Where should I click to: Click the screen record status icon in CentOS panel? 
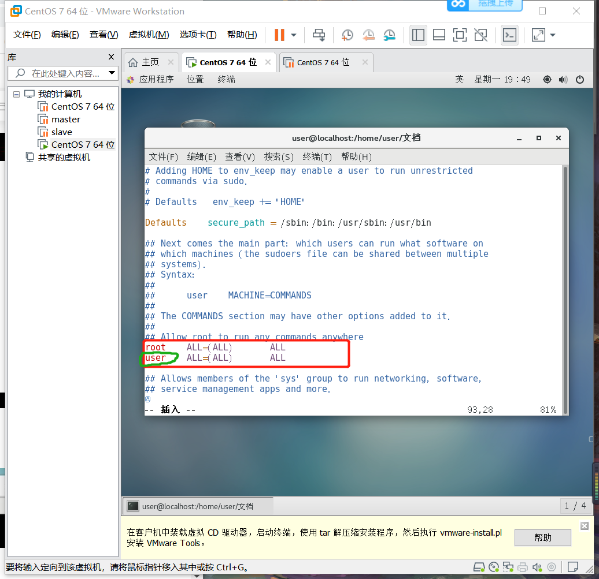547,79
